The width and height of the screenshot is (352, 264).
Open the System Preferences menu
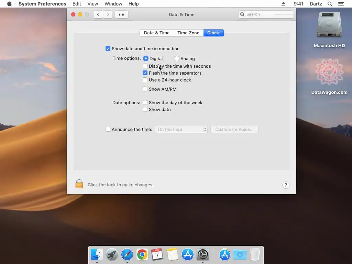42,4
